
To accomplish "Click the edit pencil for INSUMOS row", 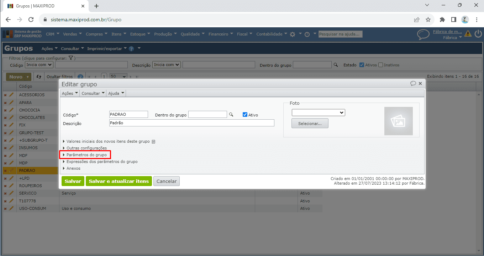I will 11,148.
